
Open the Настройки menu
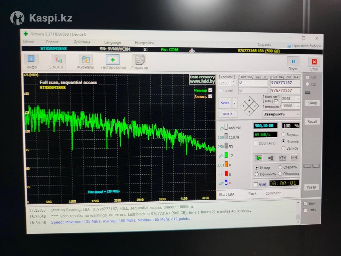point(144,43)
